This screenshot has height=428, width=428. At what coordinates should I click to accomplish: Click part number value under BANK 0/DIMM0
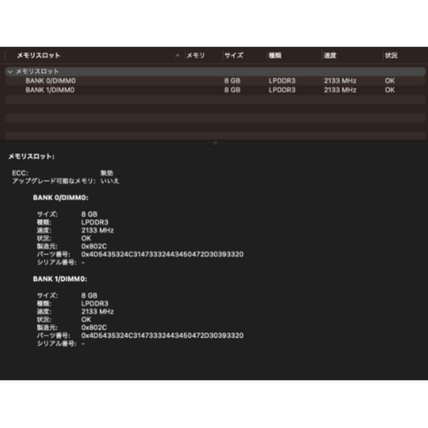click(162, 254)
